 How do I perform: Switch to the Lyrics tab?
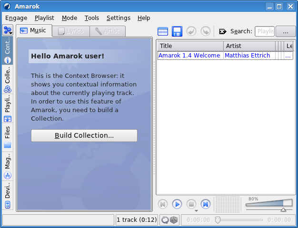coord(71,31)
